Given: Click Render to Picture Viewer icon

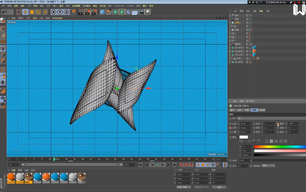Looking at the screenshot, I should point(87,12).
